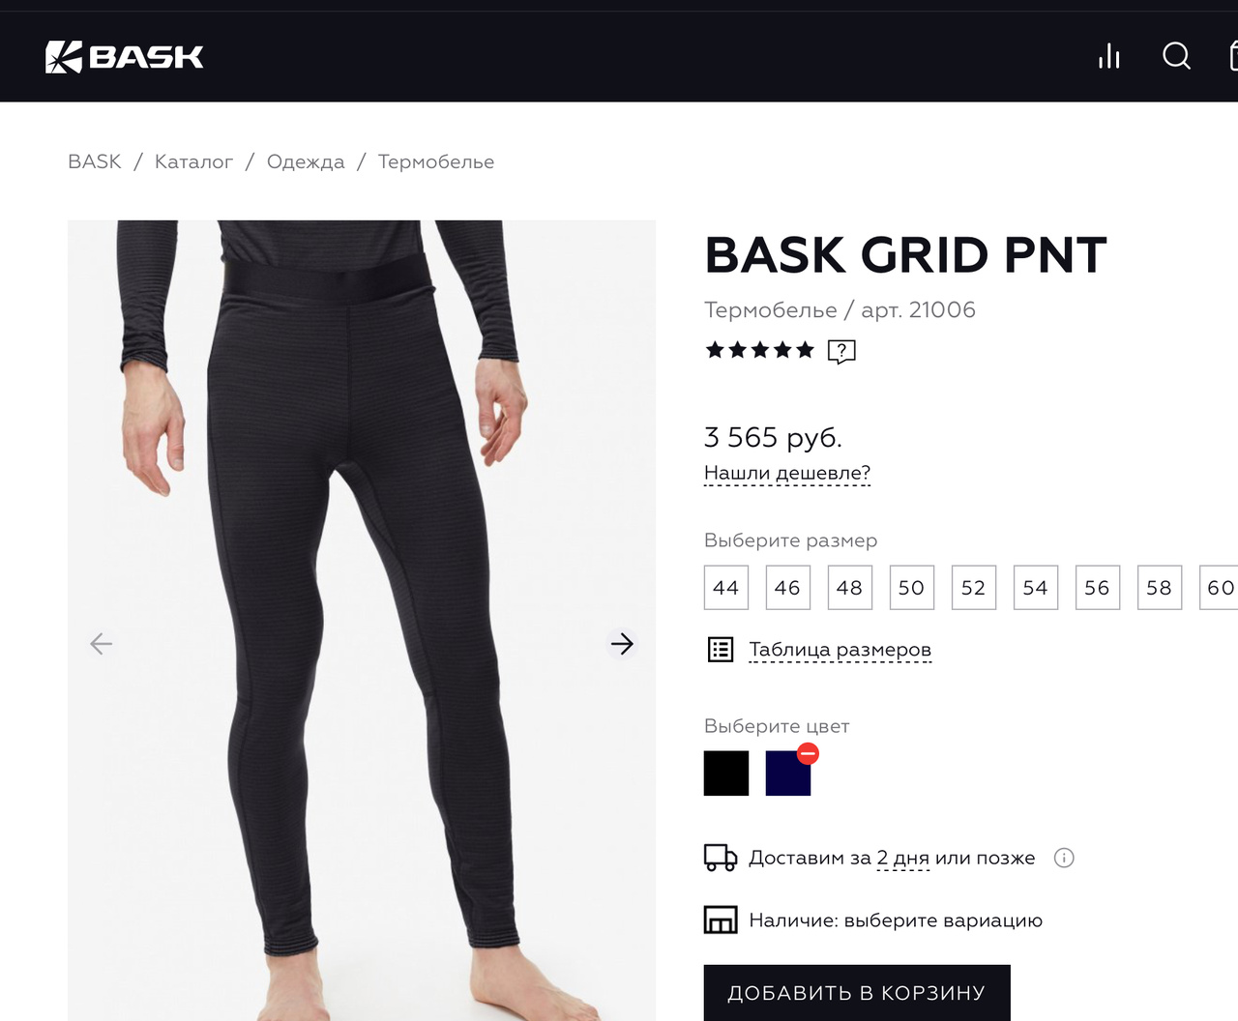Go to Термобелье breadcrumb

pos(436,161)
